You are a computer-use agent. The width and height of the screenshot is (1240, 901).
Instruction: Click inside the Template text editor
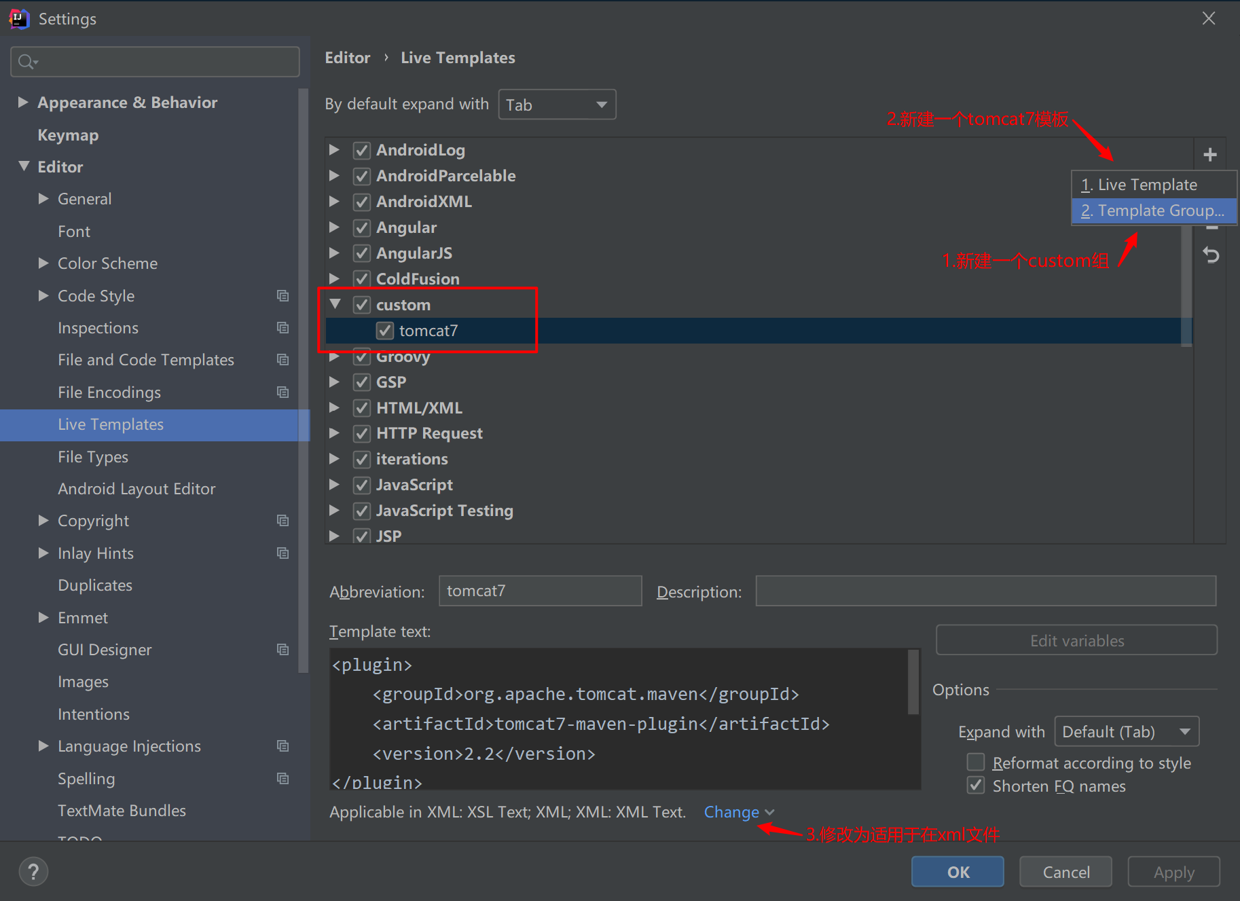coord(618,718)
